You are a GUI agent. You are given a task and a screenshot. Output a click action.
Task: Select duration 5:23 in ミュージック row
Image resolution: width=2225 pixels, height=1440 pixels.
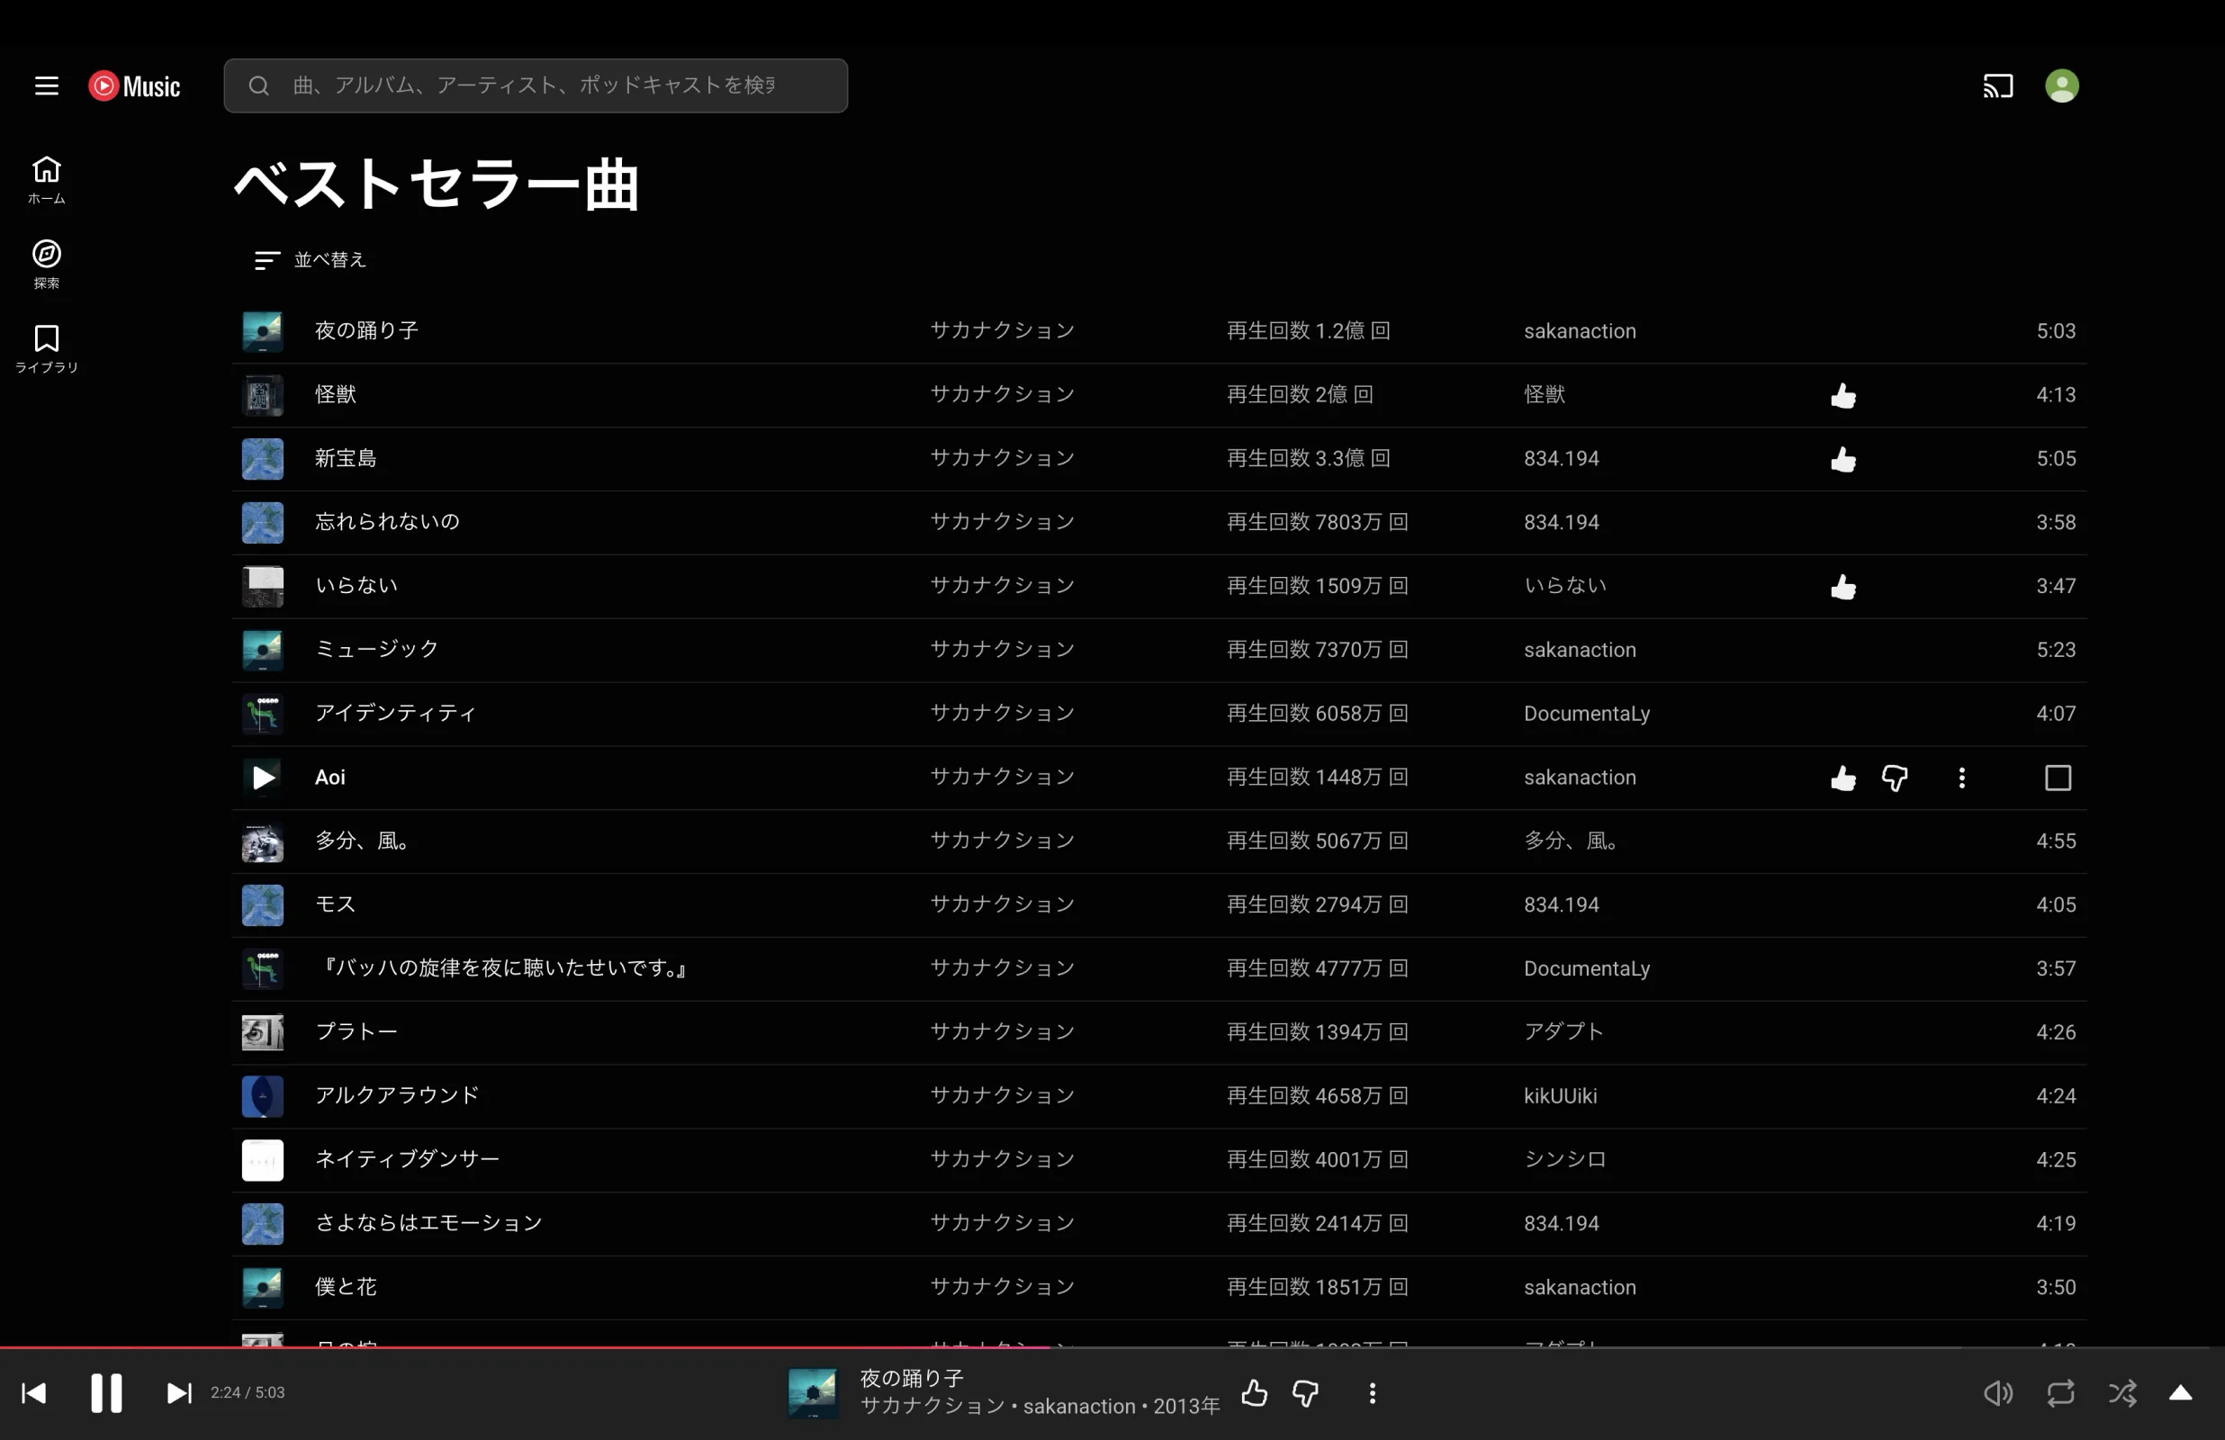[x=2056, y=650]
